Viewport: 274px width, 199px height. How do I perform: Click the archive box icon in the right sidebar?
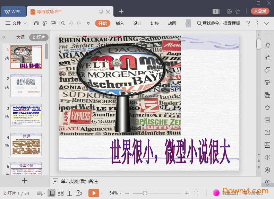(x=267, y=120)
